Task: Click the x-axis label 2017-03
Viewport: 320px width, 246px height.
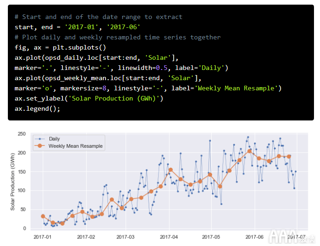Action: click(x=125, y=237)
